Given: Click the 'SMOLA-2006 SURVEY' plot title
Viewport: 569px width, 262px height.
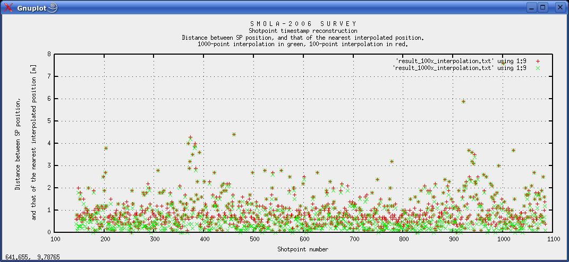Looking at the screenshot, I should (x=303, y=24).
